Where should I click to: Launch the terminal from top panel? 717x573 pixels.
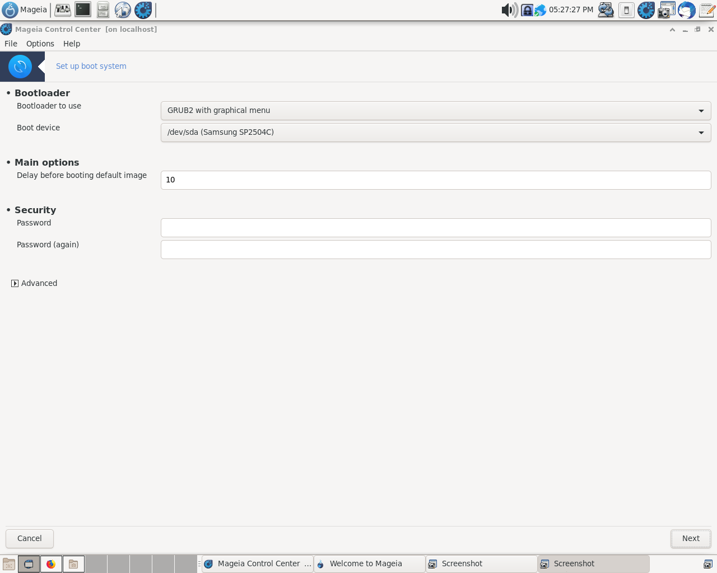(x=83, y=10)
